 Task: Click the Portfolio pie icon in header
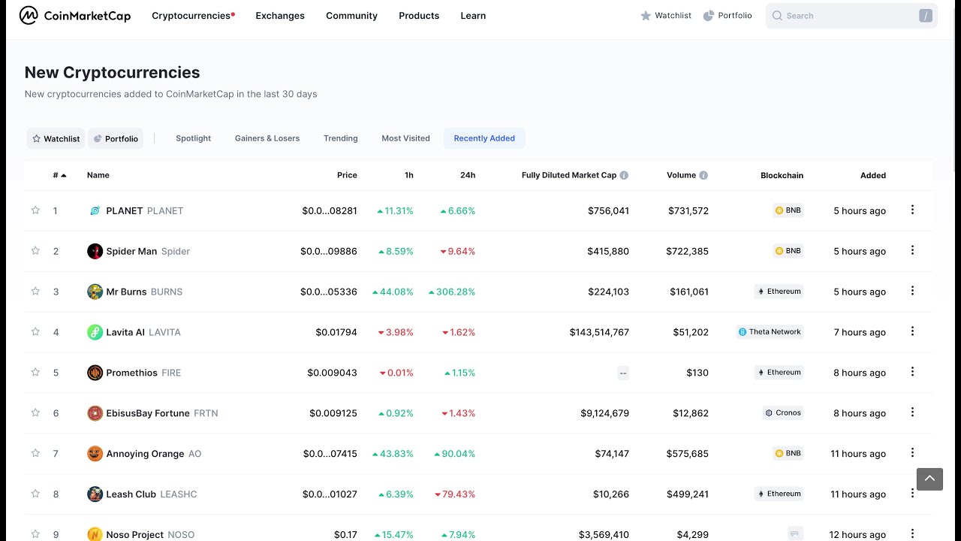coord(708,16)
